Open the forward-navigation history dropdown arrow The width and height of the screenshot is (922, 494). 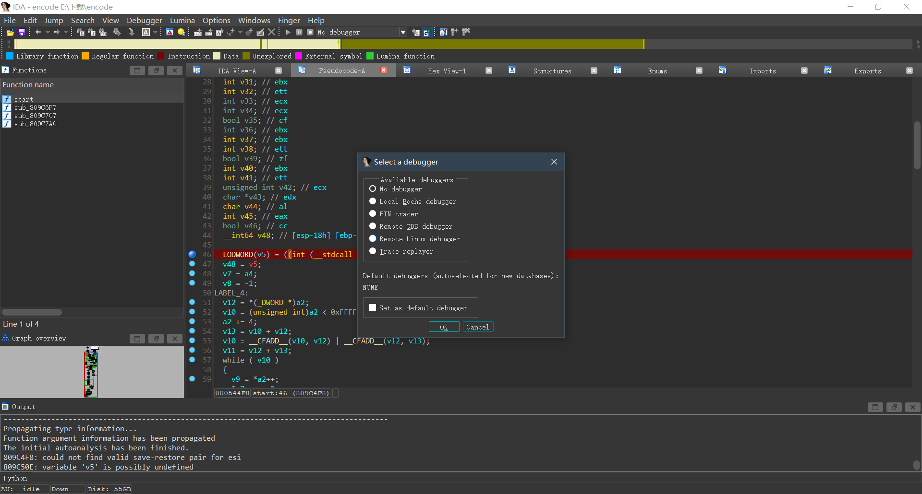(x=66, y=32)
